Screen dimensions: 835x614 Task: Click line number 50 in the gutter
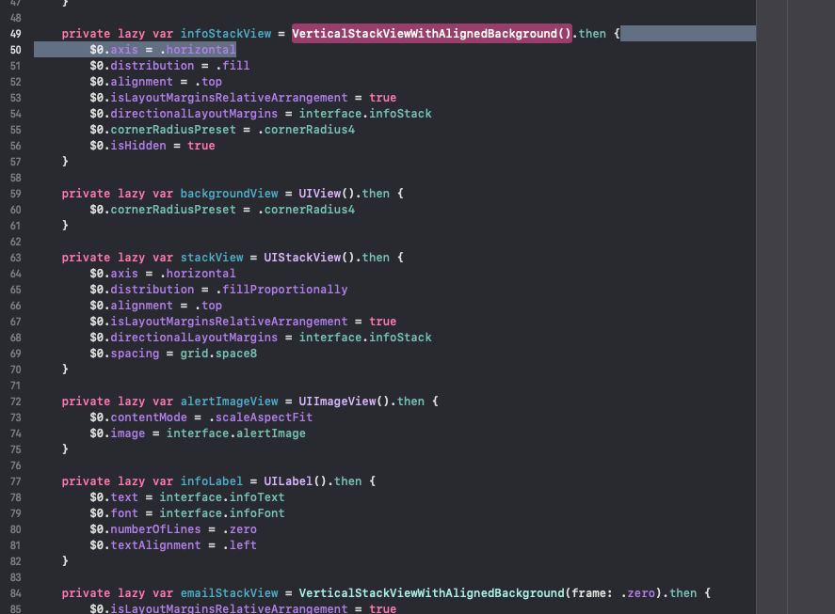[15, 50]
